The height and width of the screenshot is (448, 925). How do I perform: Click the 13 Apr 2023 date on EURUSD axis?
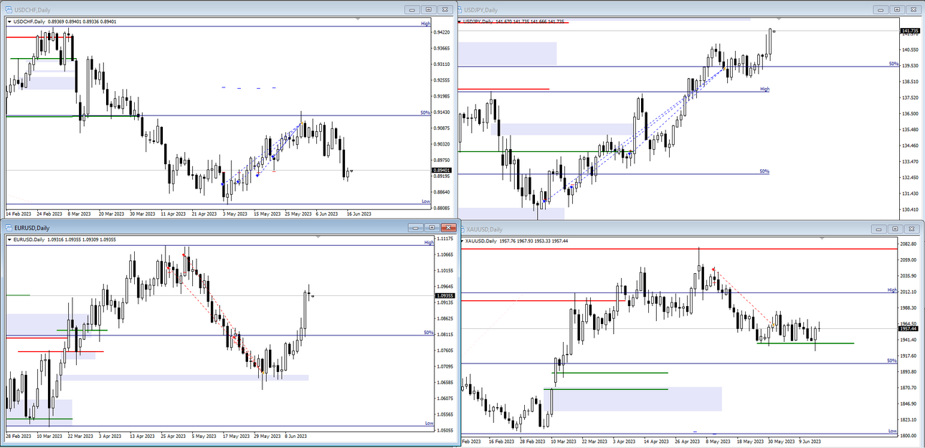pyautogui.click(x=142, y=435)
